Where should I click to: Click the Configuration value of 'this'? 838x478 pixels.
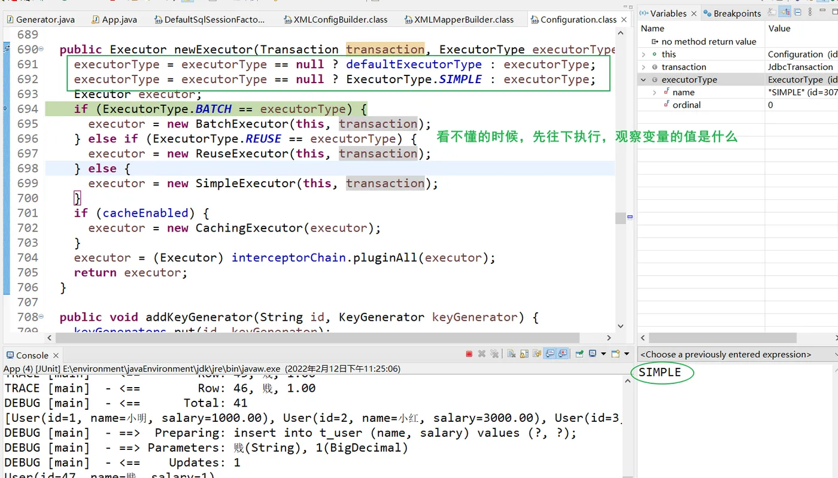coord(802,54)
